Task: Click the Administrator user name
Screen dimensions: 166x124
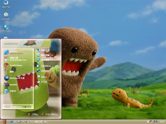Action: (11, 43)
